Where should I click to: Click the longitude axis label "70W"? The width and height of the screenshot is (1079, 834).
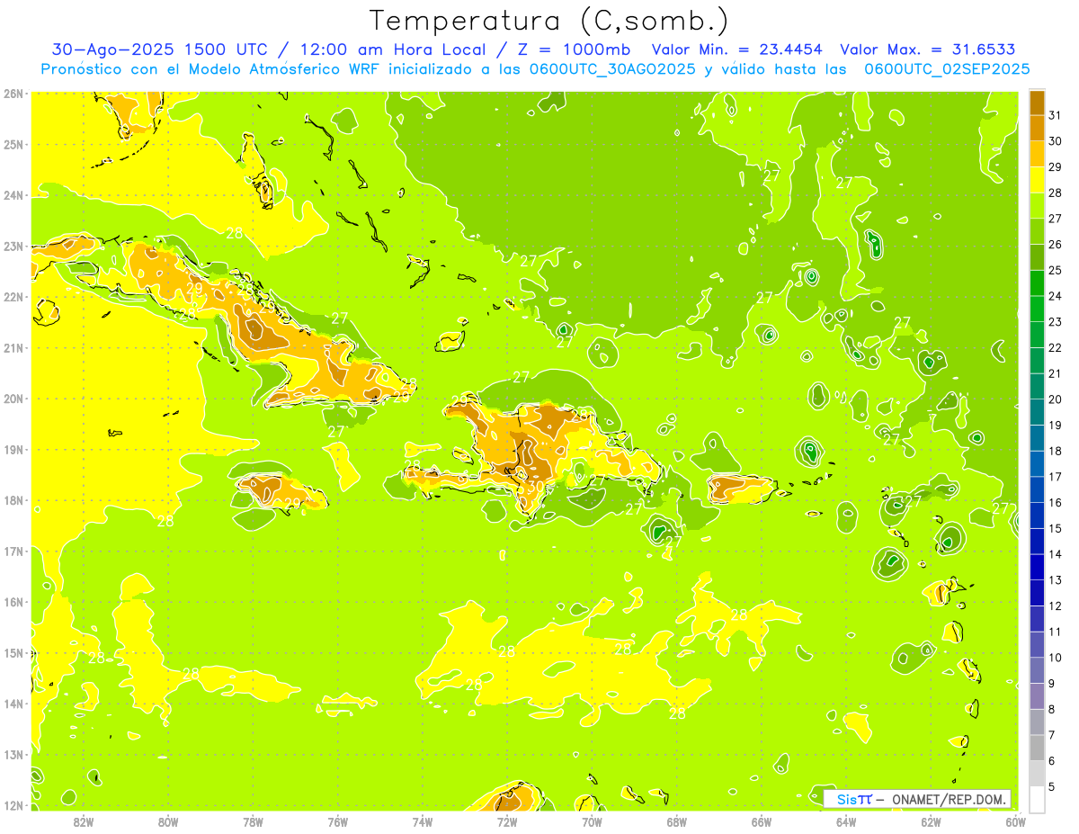592,821
